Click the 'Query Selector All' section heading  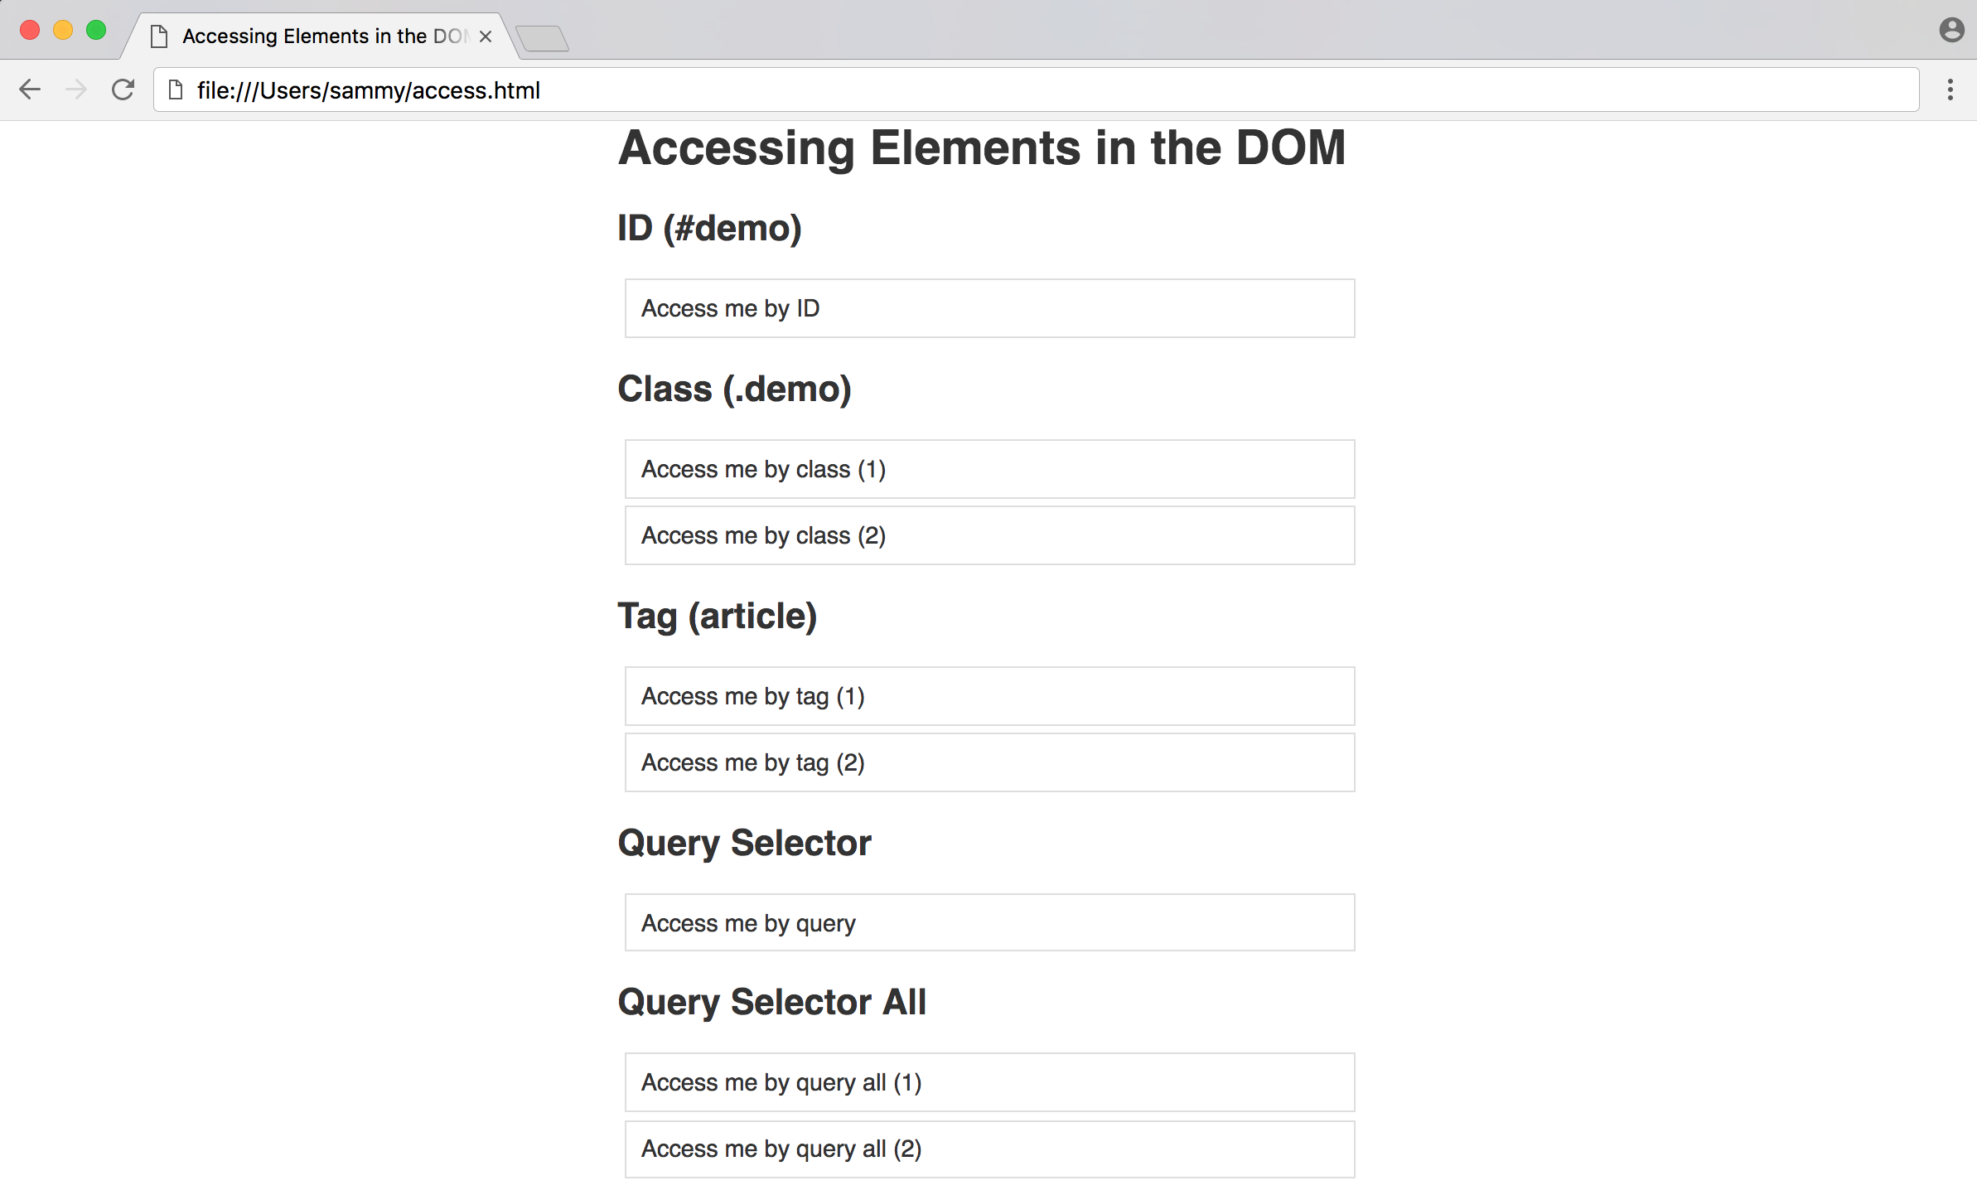(771, 1000)
